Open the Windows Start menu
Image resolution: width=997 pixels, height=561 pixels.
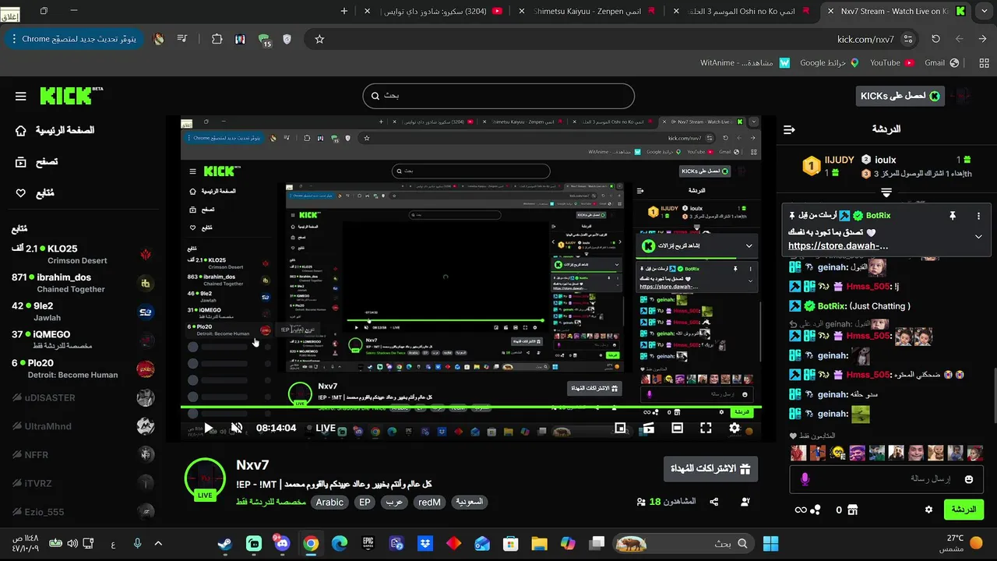click(x=771, y=543)
